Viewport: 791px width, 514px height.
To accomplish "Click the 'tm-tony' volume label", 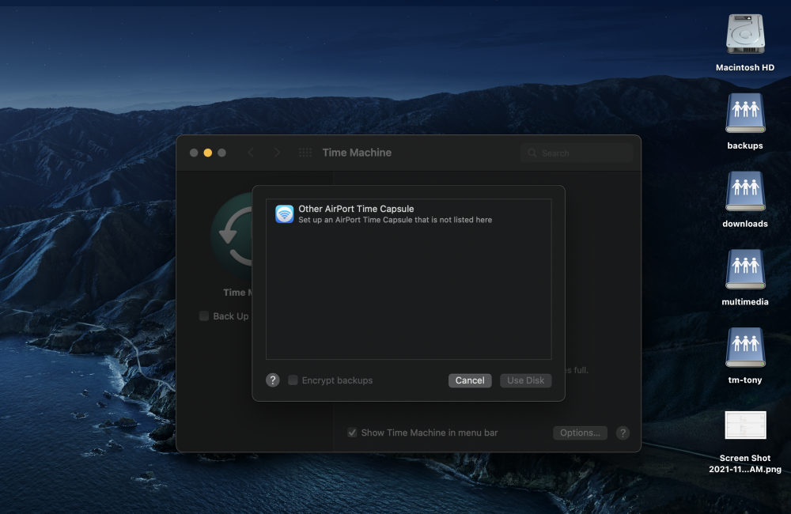I will tap(745, 380).
